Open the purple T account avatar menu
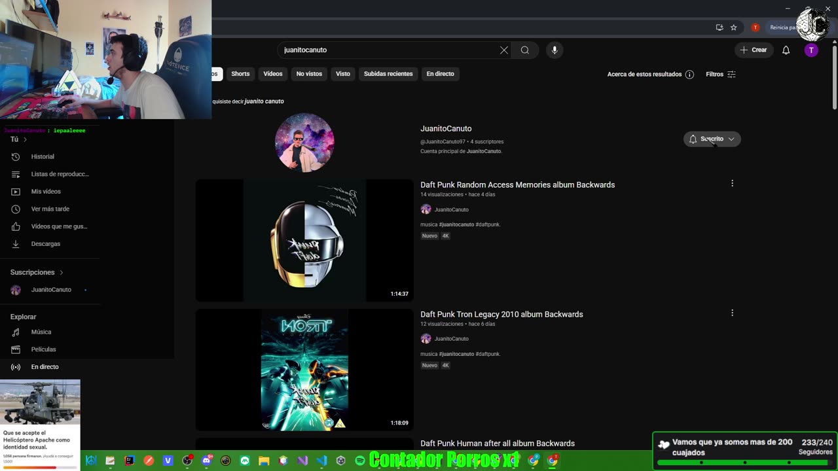838x471 pixels. click(811, 50)
